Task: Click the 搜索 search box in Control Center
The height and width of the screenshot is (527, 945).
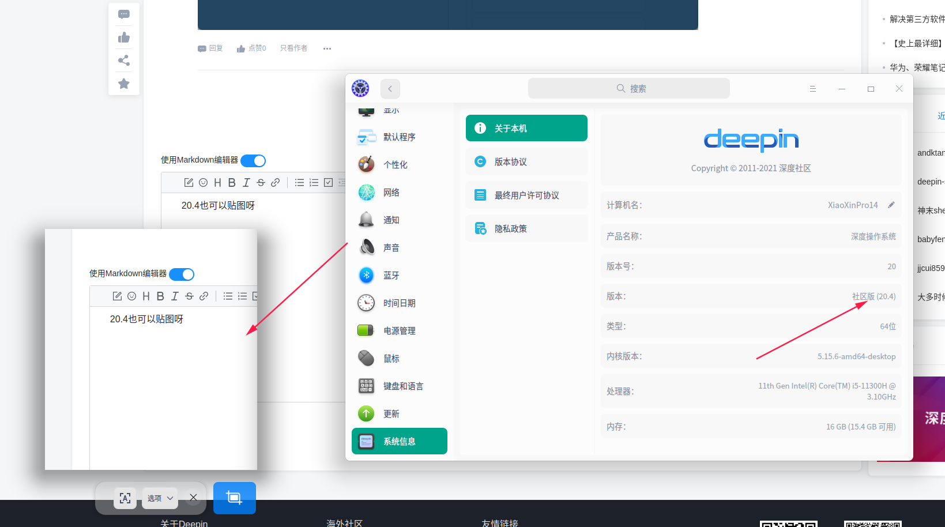Action: (629, 89)
